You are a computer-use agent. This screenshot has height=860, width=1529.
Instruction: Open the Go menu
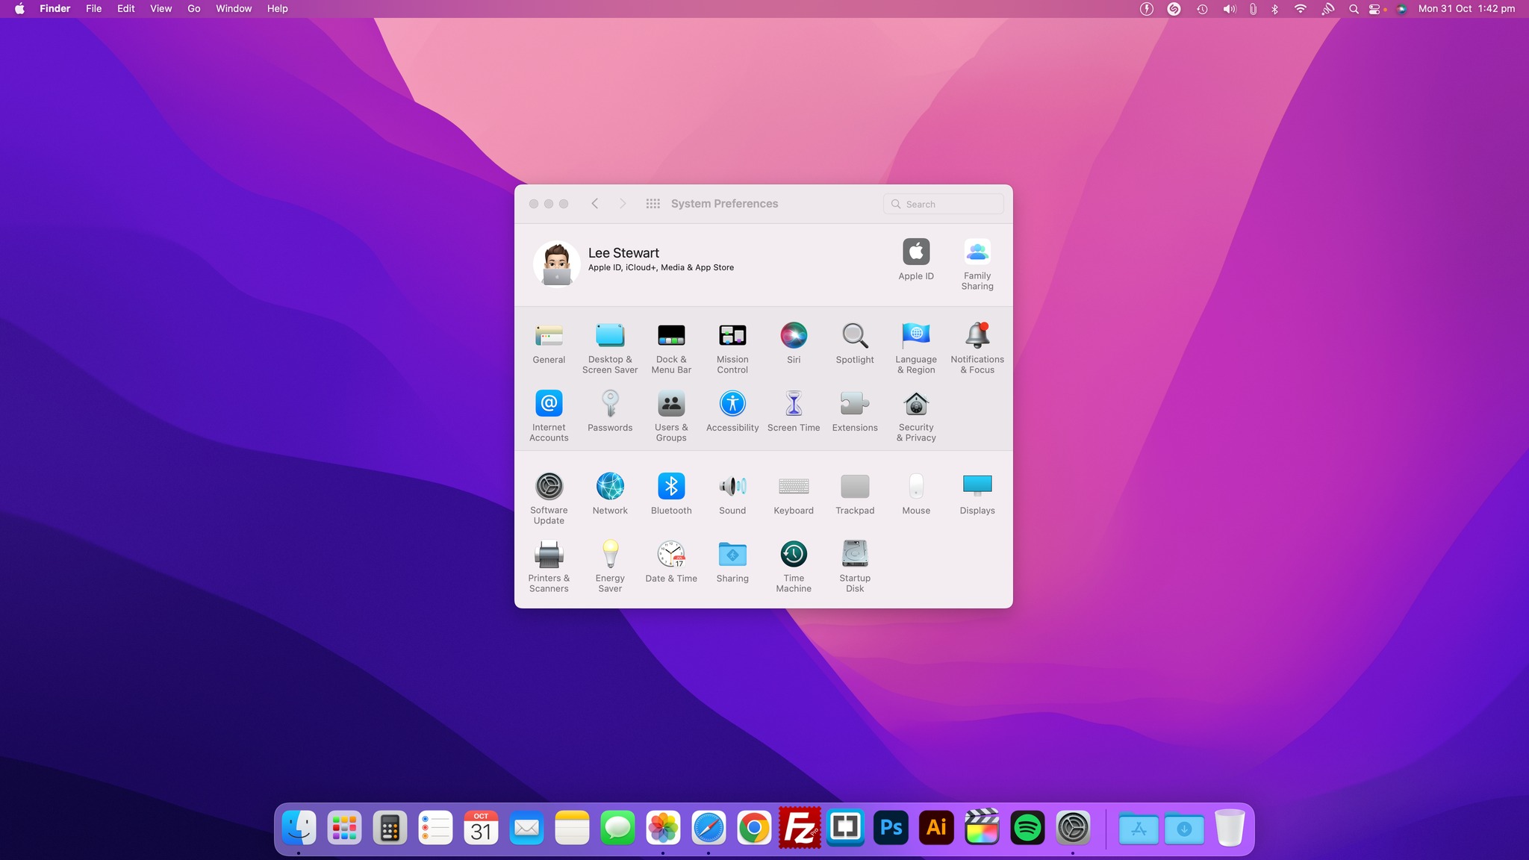tap(194, 9)
